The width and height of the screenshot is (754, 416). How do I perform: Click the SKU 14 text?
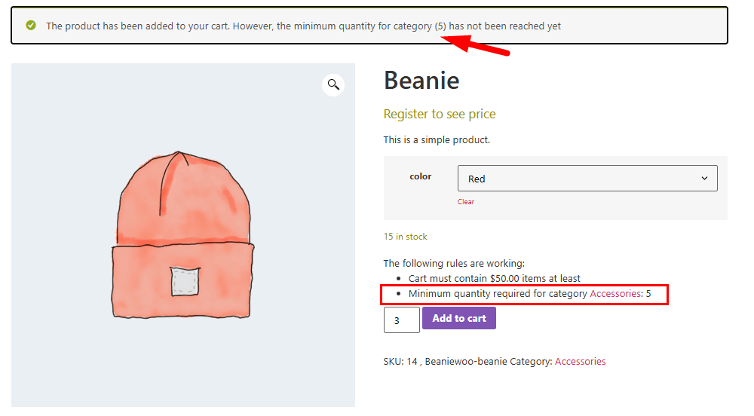[x=401, y=362]
